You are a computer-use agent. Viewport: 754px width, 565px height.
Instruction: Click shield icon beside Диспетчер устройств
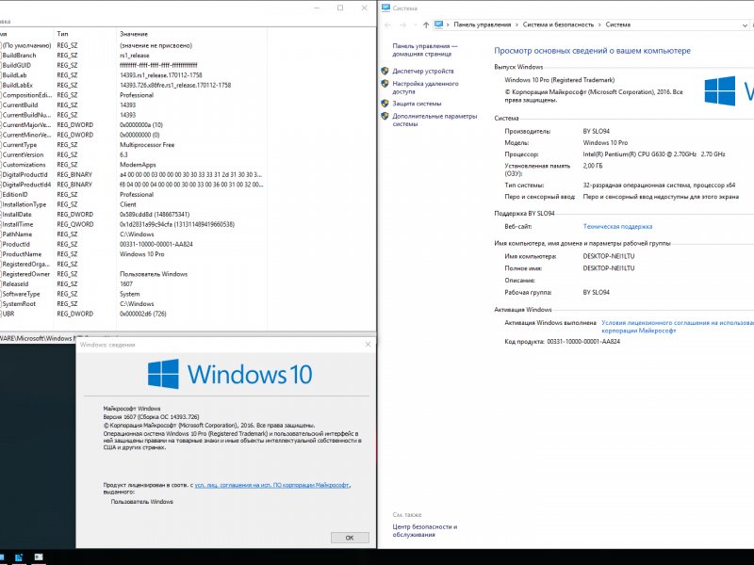(385, 72)
